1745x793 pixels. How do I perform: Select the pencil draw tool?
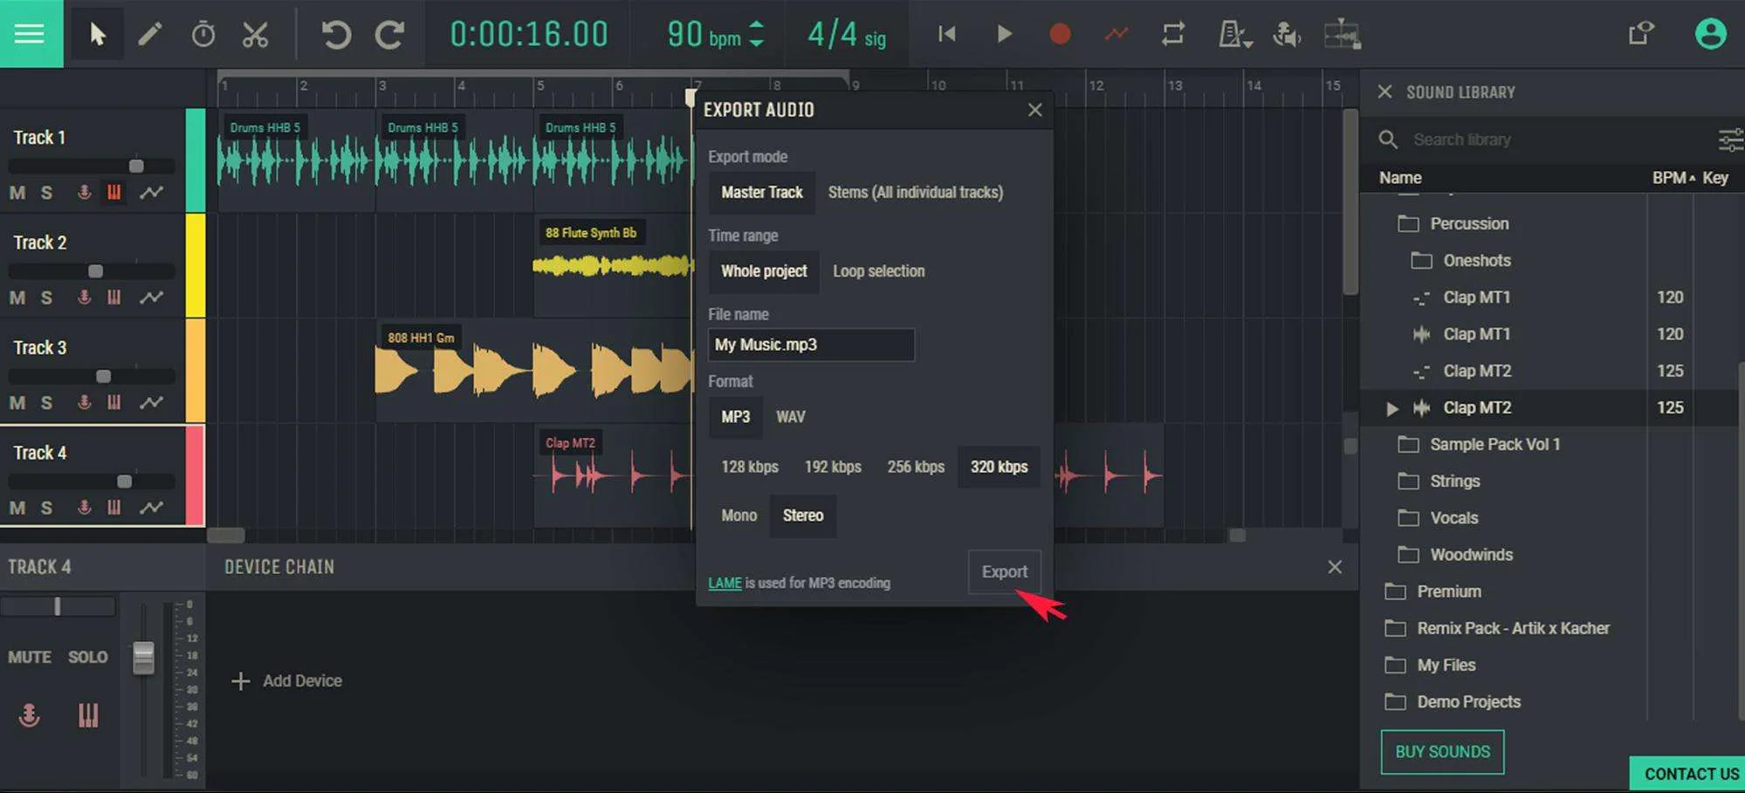[x=150, y=34]
